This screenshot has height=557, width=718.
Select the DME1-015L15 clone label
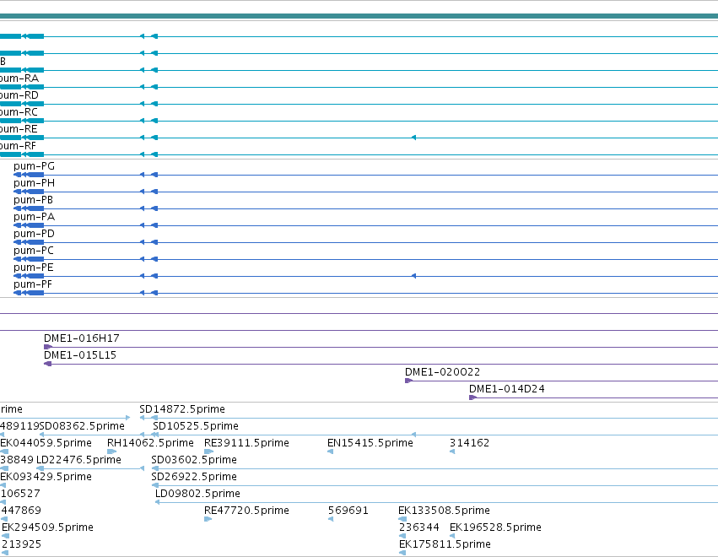(x=80, y=355)
